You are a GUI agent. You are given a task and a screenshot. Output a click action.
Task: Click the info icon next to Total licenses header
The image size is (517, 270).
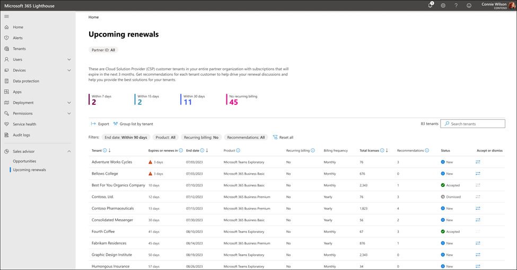[x=382, y=150]
